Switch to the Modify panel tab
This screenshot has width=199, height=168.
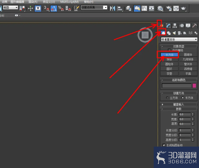[x=168, y=26]
